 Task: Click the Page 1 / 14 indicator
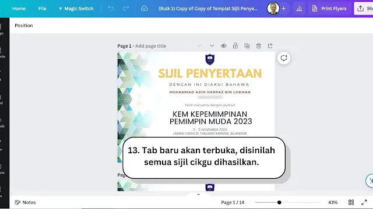tap(233, 203)
